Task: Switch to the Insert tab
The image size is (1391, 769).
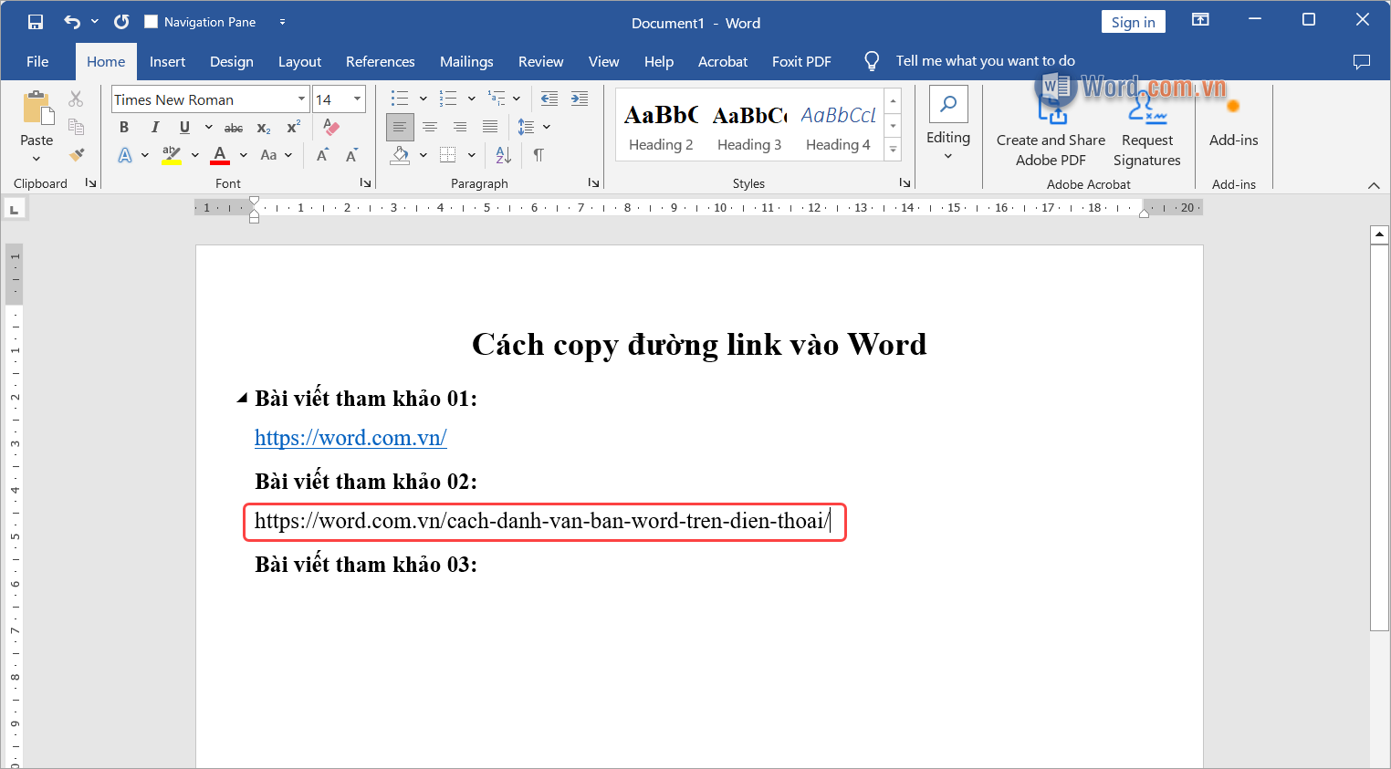Action: pos(167,61)
